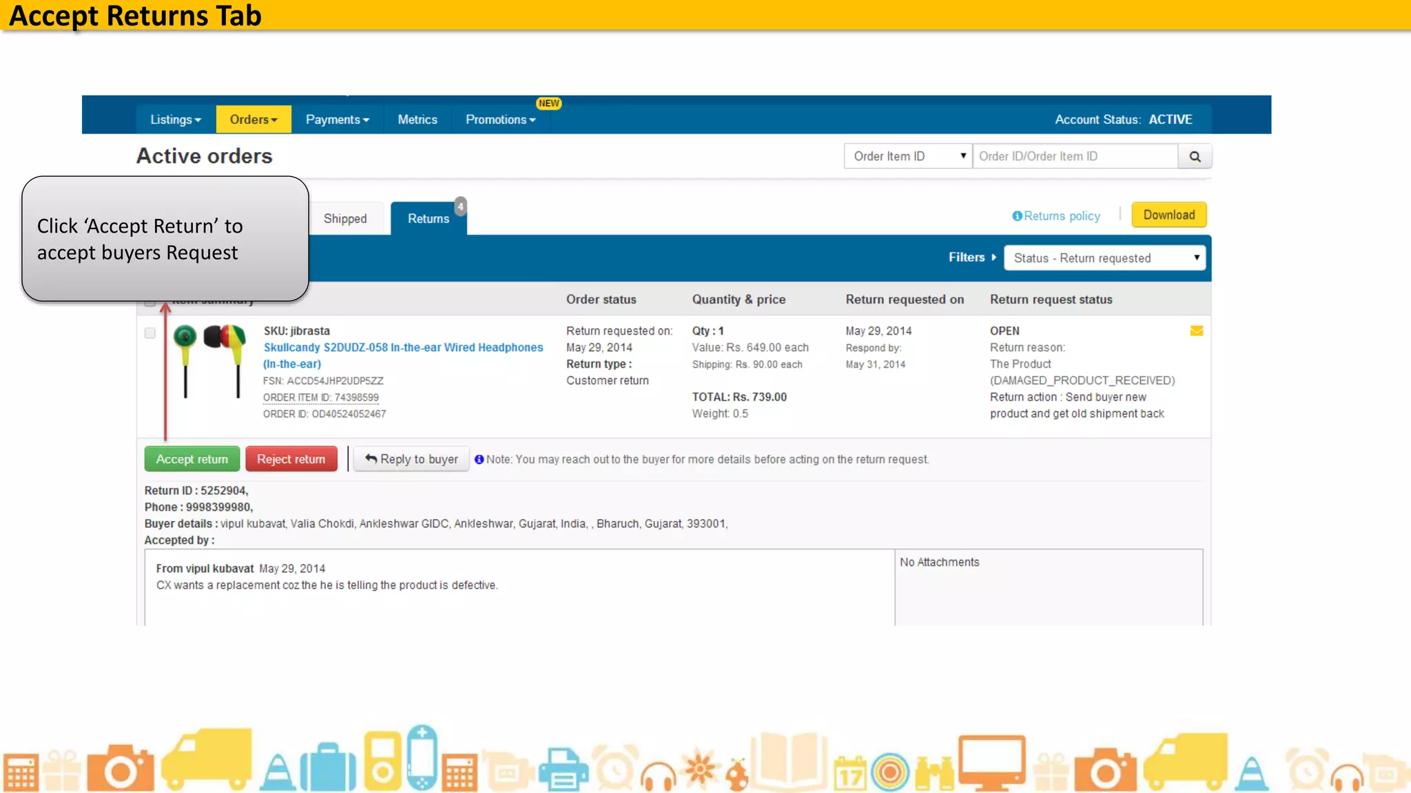This screenshot has width=1411, height=793.
Task: Open the Status - Return requested filter dropdown
Action: pyautogui.click(x=1104, y=258)
